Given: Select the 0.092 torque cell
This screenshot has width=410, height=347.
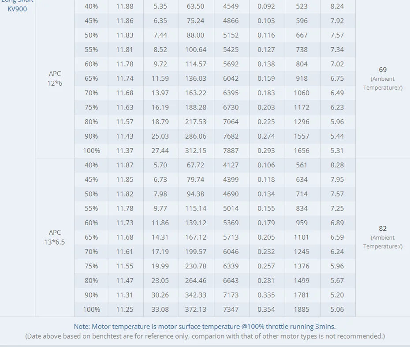Looking at the screenshot, I should tap(266, 6).
